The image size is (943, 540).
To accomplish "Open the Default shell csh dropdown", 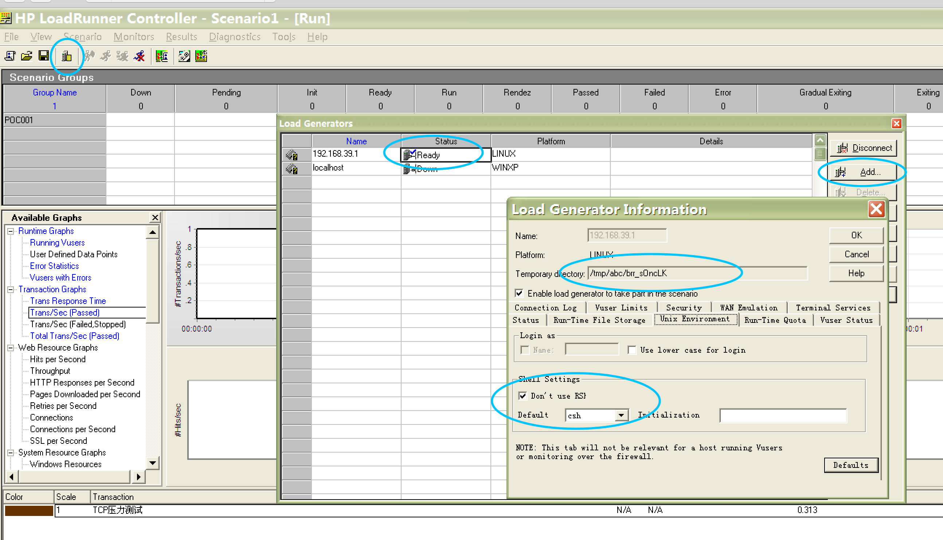I will (x=621, y=415).
